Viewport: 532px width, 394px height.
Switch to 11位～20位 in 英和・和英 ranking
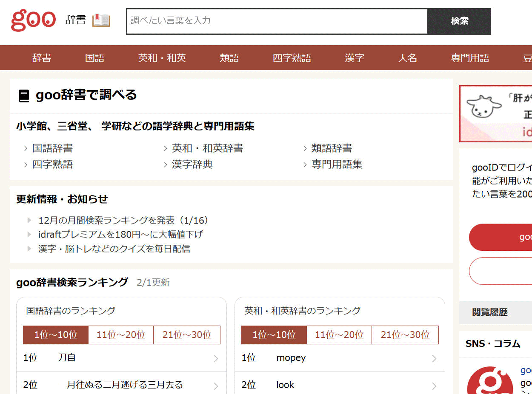339,335
